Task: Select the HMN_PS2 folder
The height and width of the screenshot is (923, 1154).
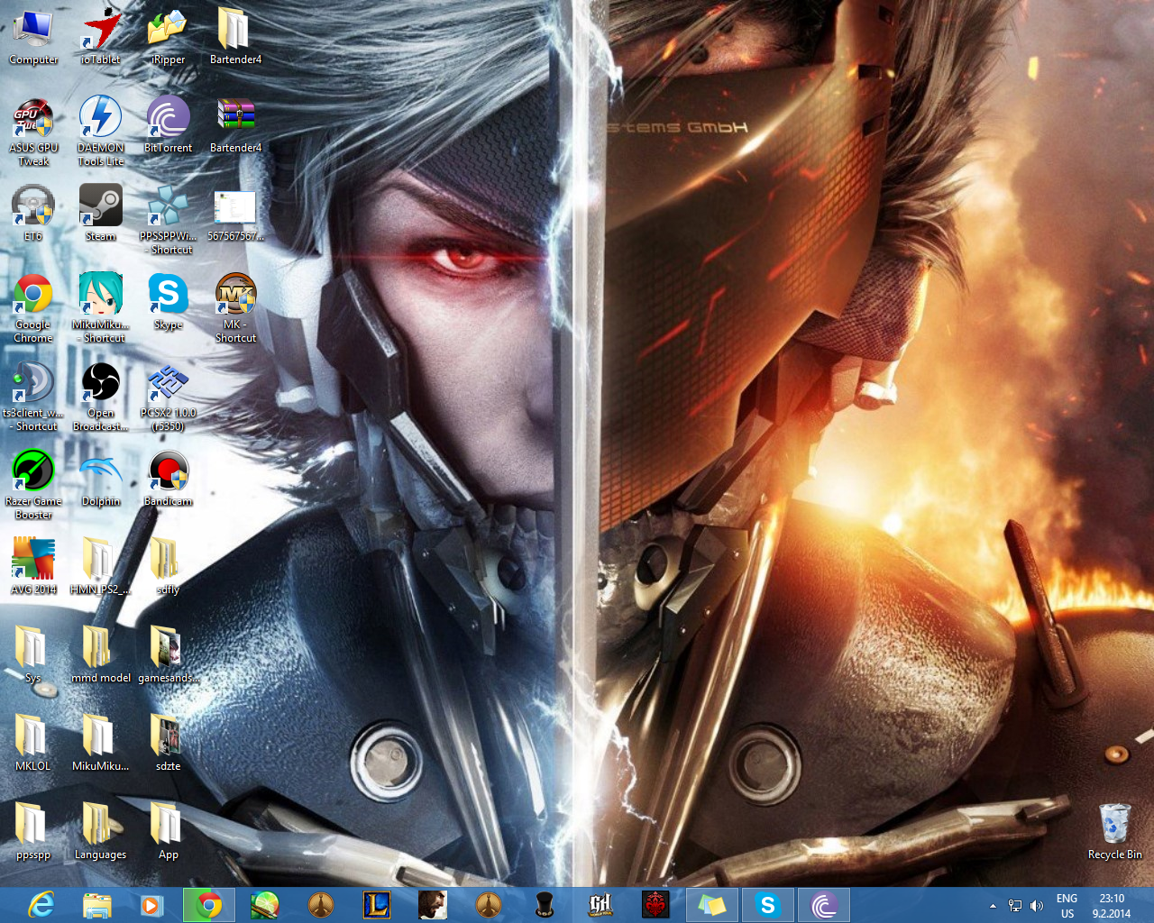Action: pyautogui.click(x=101, y=566)
